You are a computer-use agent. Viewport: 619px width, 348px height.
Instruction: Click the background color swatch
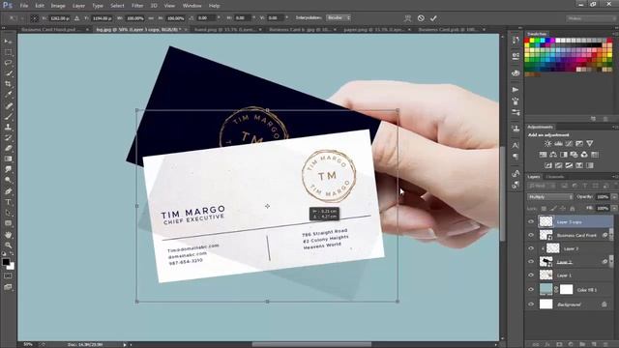(x=11, y=267)
